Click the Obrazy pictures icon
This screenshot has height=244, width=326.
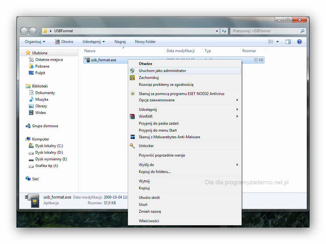pos(31,106)
